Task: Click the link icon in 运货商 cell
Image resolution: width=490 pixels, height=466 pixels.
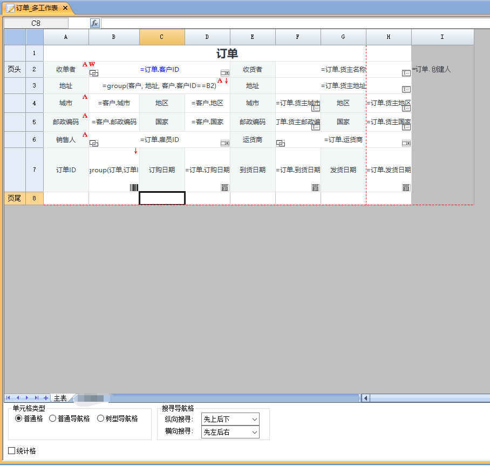Action: (x=280, y=143)
